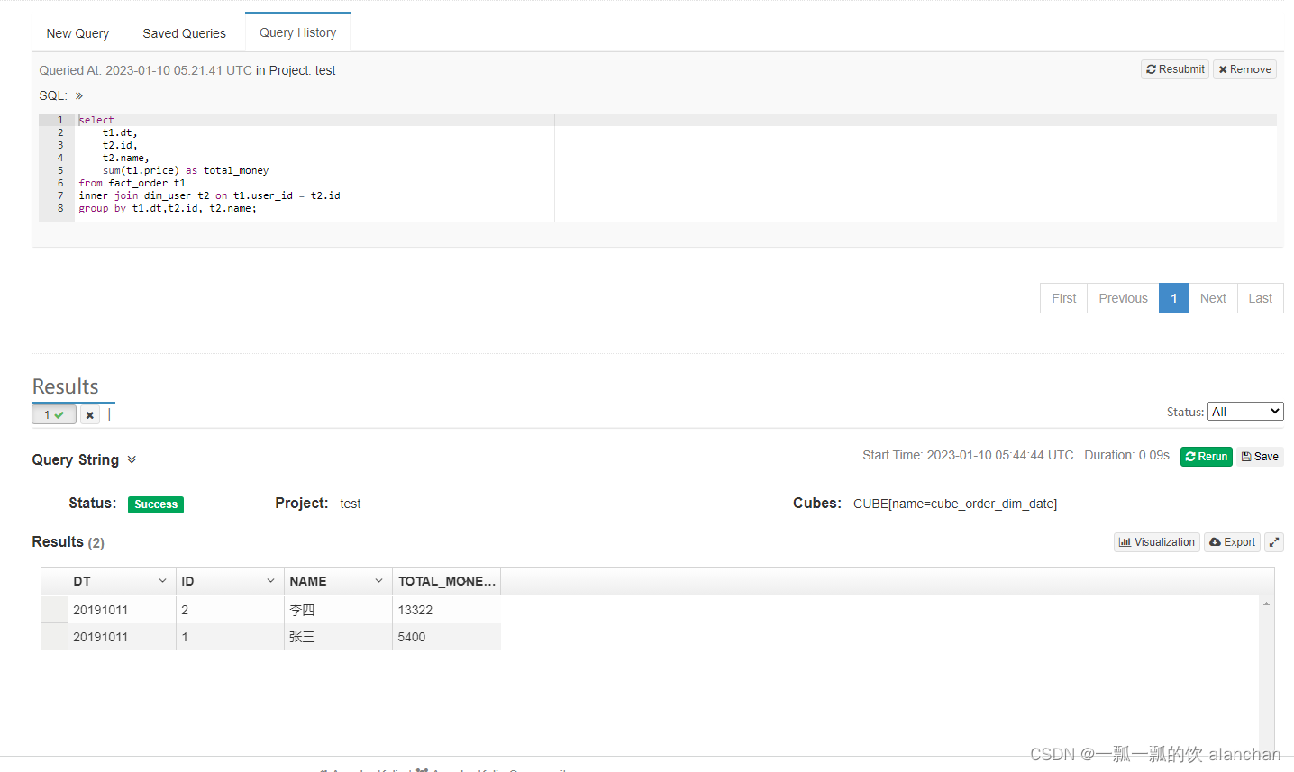Click ID cell of 张三 row
Image resolution: width=1294 pixels, height=772 pixels.
click(230, 637)
